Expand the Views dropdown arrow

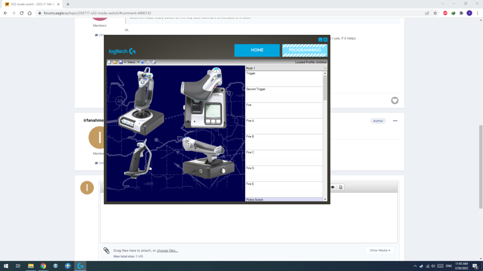[x=138, y=62]
